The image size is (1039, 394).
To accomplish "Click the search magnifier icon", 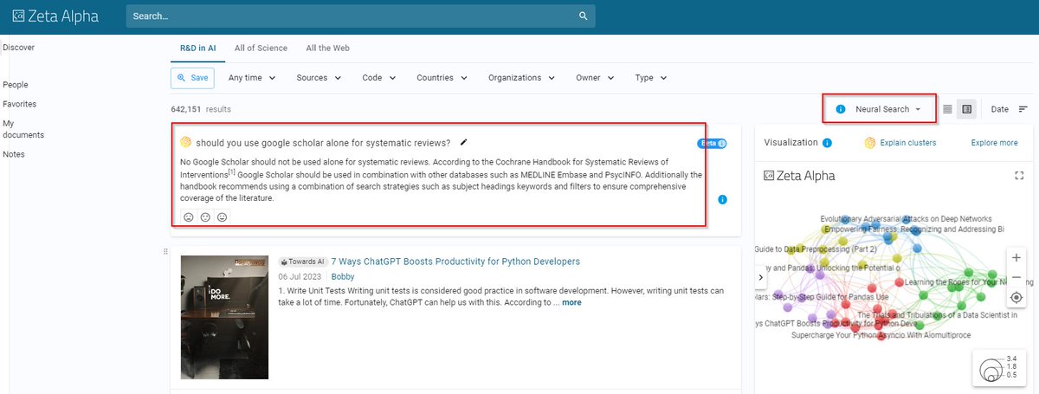I will (x=584, y=16).
